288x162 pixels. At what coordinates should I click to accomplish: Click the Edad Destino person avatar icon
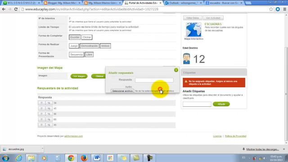click(186, 58)
